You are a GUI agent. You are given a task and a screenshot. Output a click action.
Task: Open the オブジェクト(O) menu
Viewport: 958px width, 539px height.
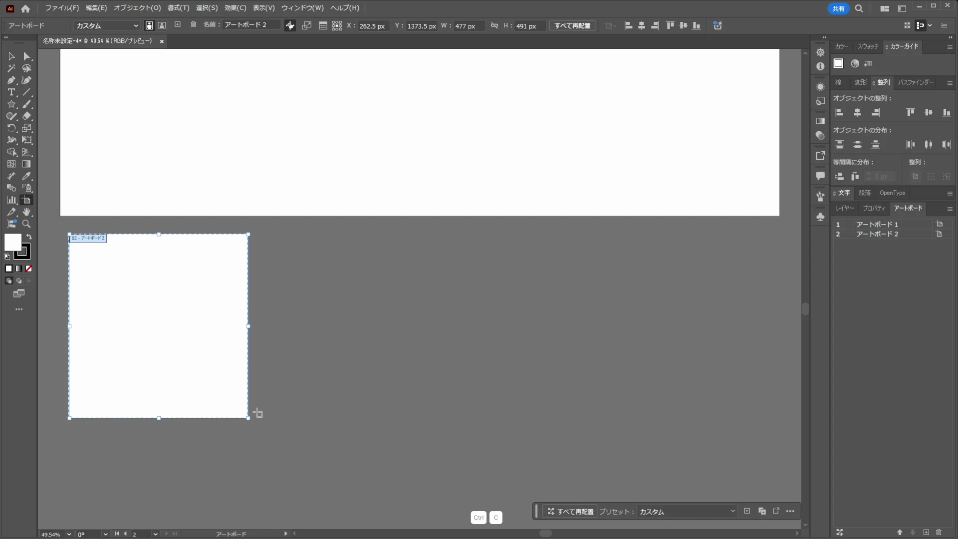tap(137, 8)
